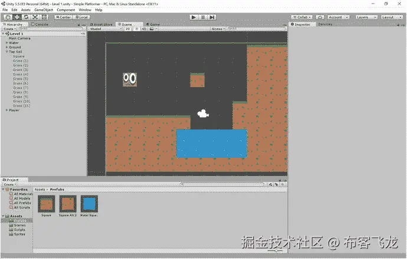
Task: Open the Assets menu
Action: (x=26, y=10)
